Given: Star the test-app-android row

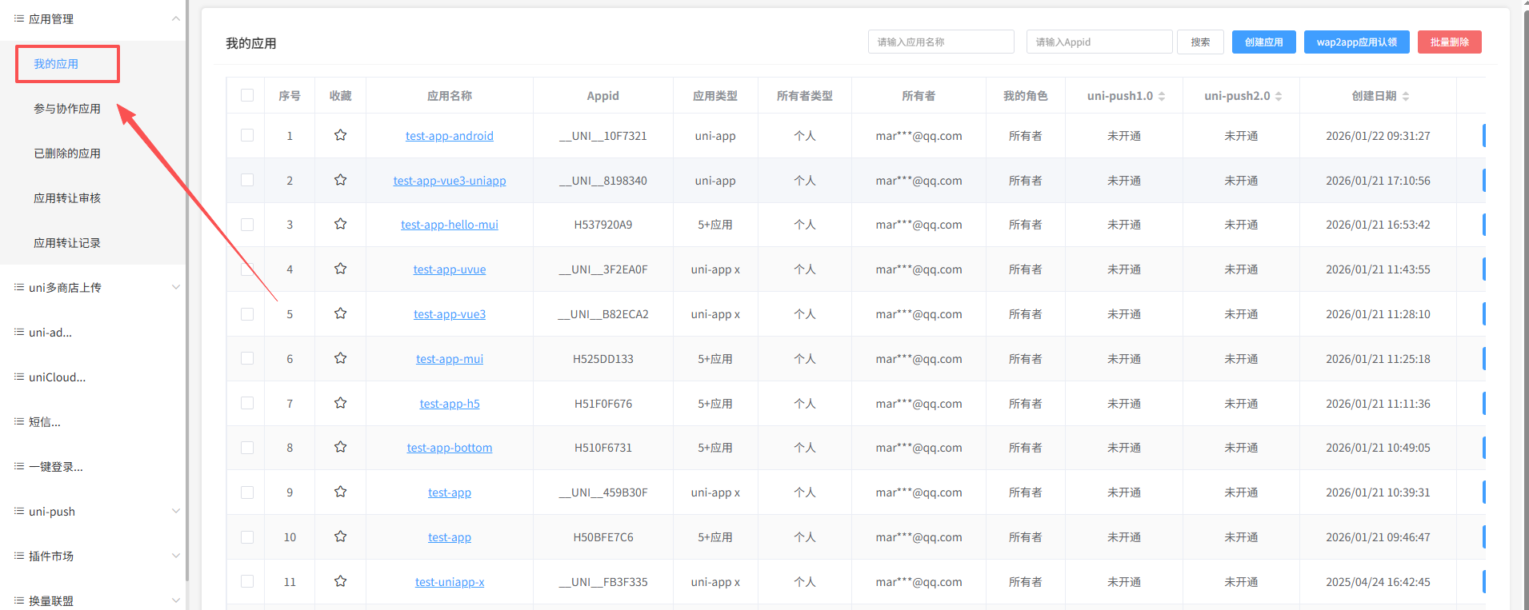Looking at the screenshot, I should 340,135.
